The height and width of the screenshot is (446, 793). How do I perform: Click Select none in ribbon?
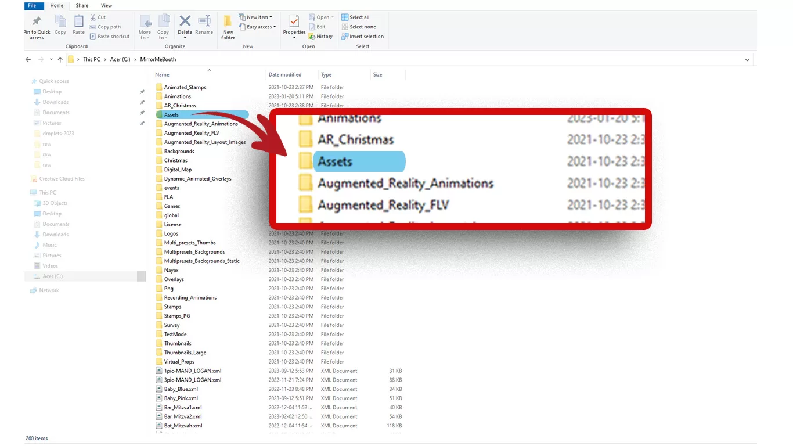click(358, 27)
